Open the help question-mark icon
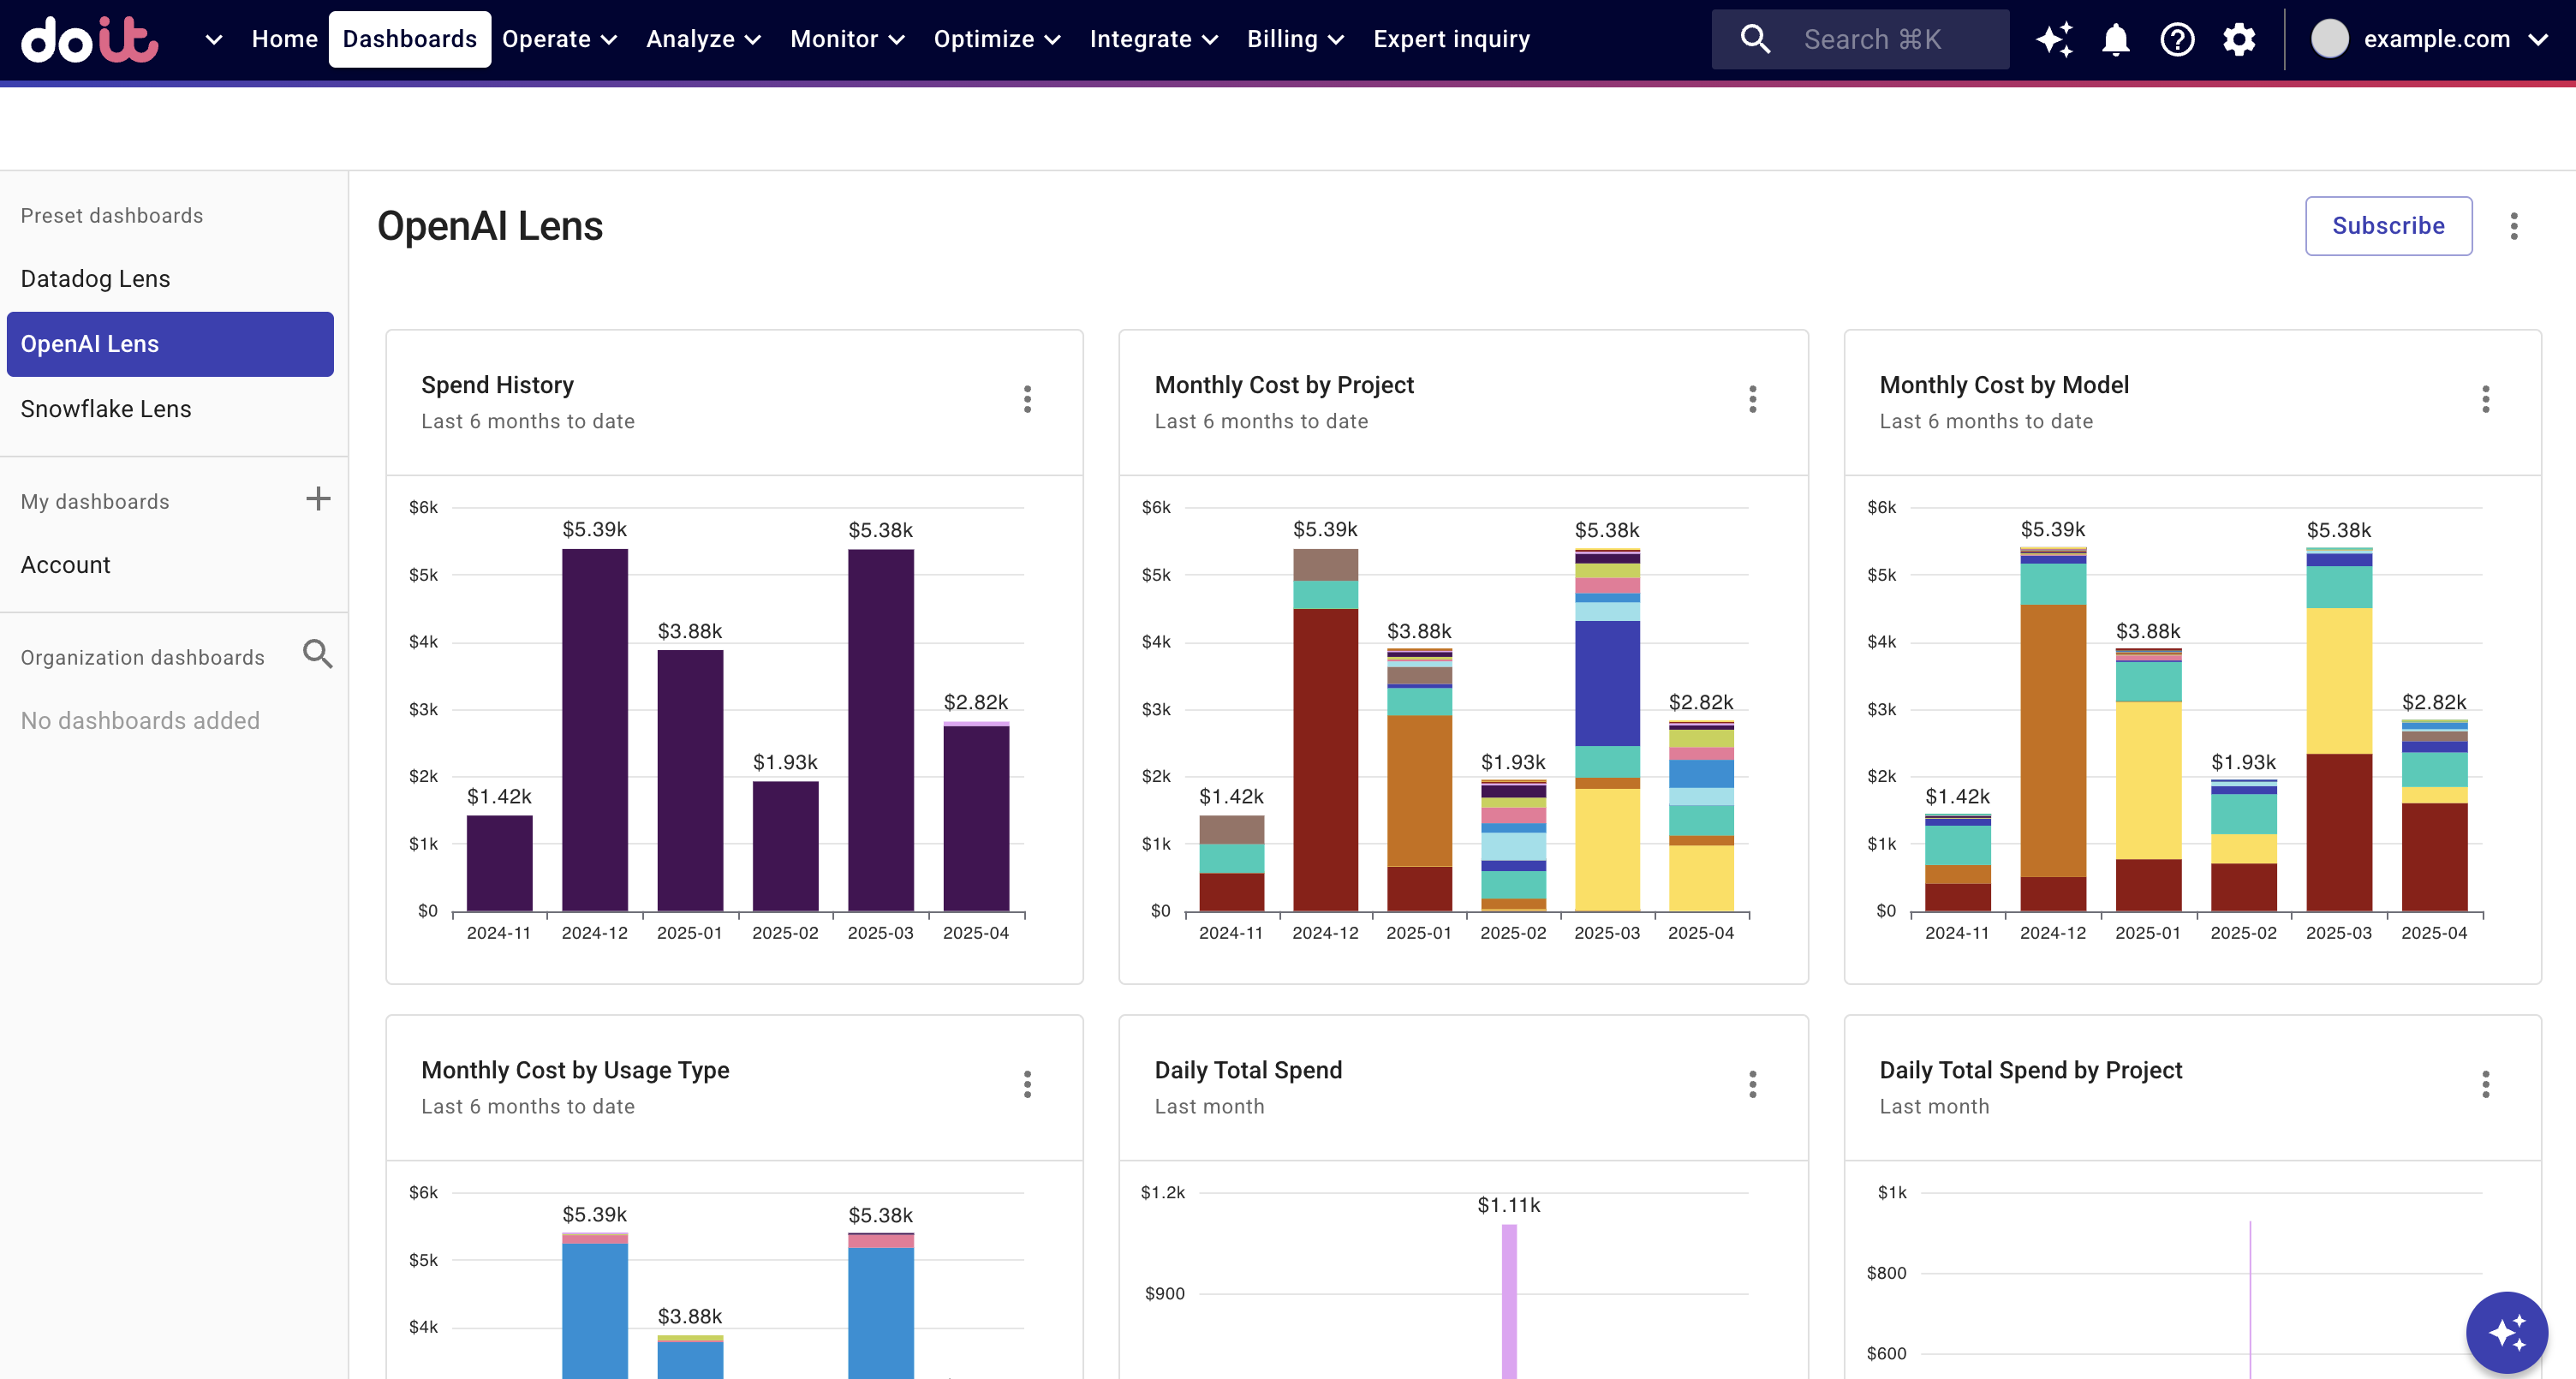 tap(2177, 39)
